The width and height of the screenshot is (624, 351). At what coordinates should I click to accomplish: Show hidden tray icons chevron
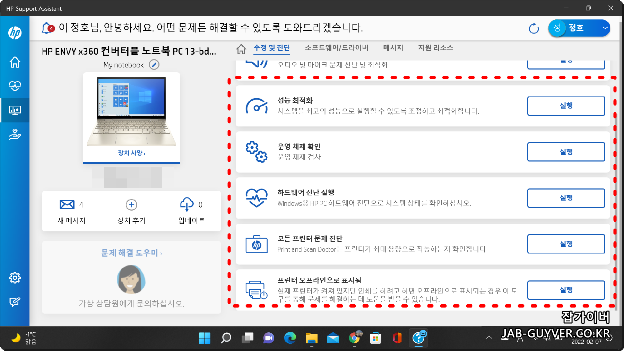[x=489, y=338]
